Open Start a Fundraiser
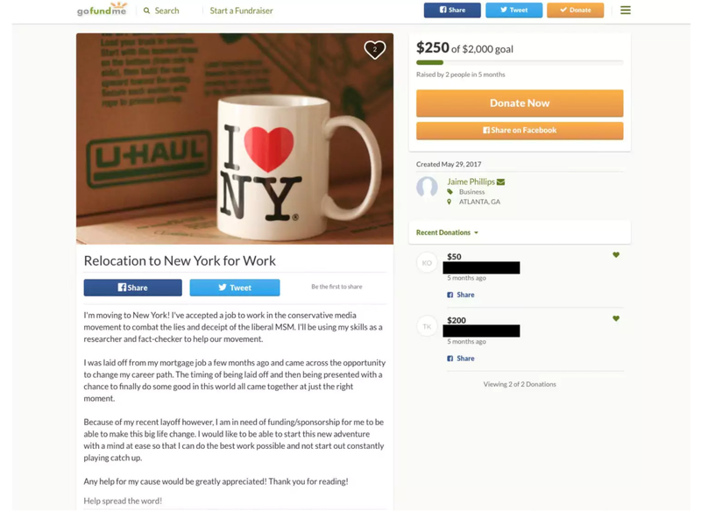Viewport: 701px width, 512px height. coord(242,11)
